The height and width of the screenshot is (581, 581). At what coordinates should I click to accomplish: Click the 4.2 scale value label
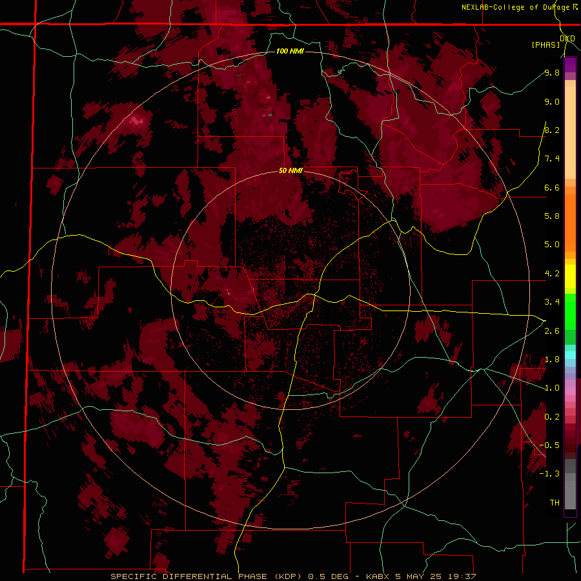pos(552,274)
